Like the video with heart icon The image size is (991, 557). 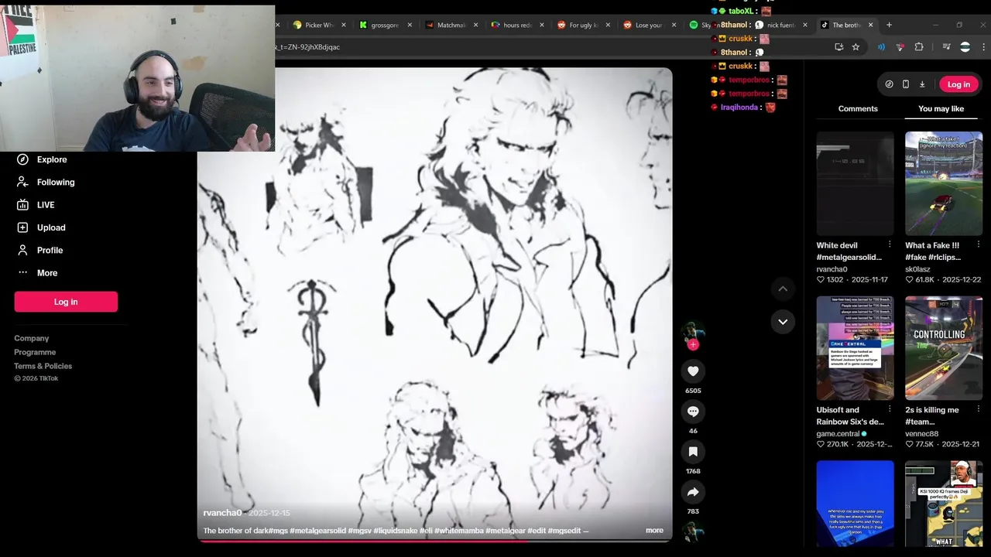click(x=693, y=371)
